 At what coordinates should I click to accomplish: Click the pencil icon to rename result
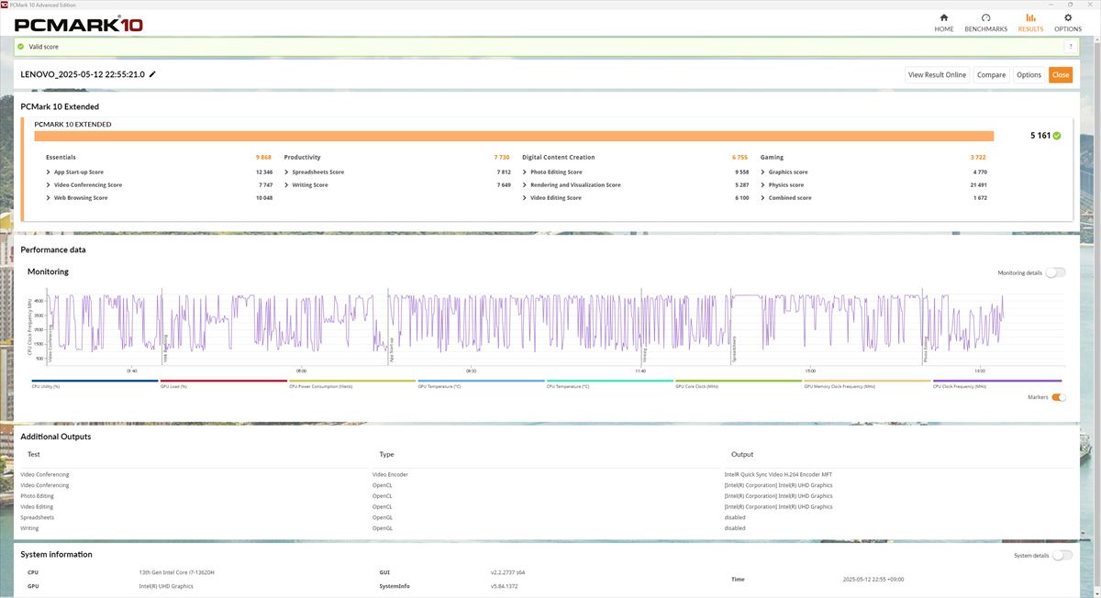click(x=152, y=74)
